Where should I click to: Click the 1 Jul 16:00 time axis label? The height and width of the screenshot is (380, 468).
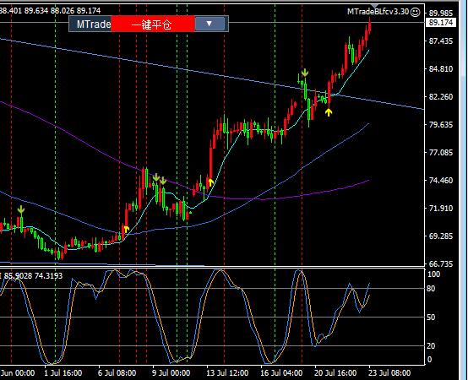point(63,373)
